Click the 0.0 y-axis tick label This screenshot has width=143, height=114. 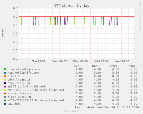click(x=15, y=59)
